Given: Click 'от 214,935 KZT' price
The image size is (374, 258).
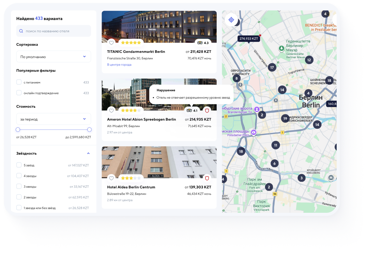Looking at the screenshot, I should 198,119.
